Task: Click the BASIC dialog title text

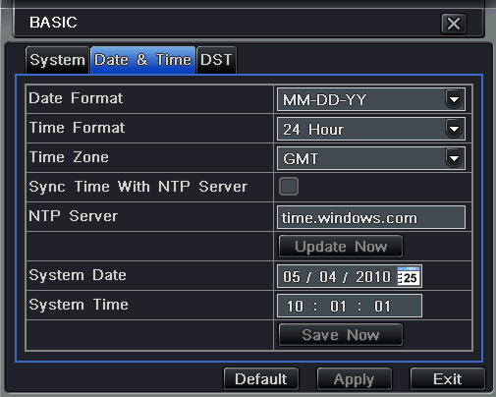Action: (53, 23)
